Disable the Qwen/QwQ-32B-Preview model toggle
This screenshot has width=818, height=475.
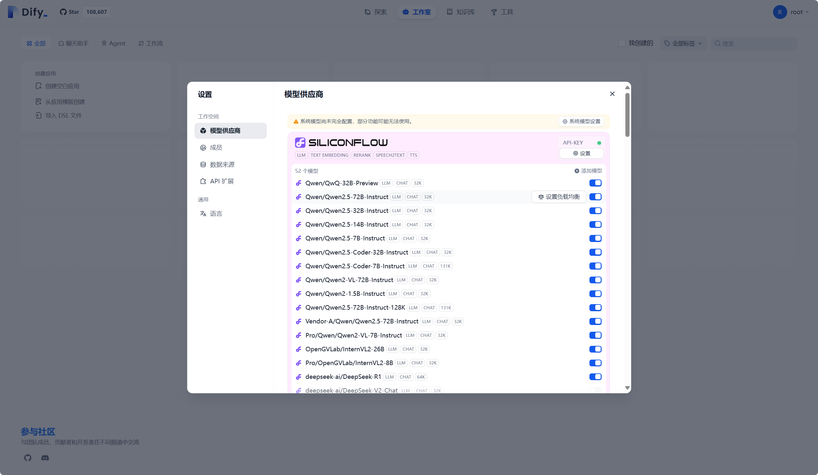pyautogui.click(x=595, y=183)
